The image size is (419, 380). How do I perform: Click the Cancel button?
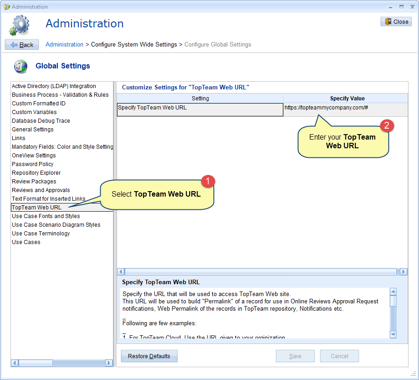pyautogui.click(x=339, y=356)
